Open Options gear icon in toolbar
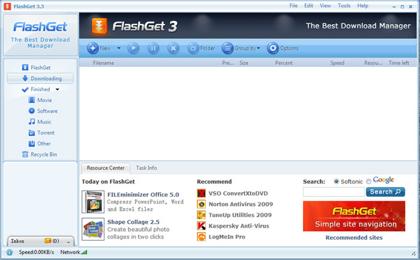The height and width of the screenshot is (260, 420). (x=272, y=48)
